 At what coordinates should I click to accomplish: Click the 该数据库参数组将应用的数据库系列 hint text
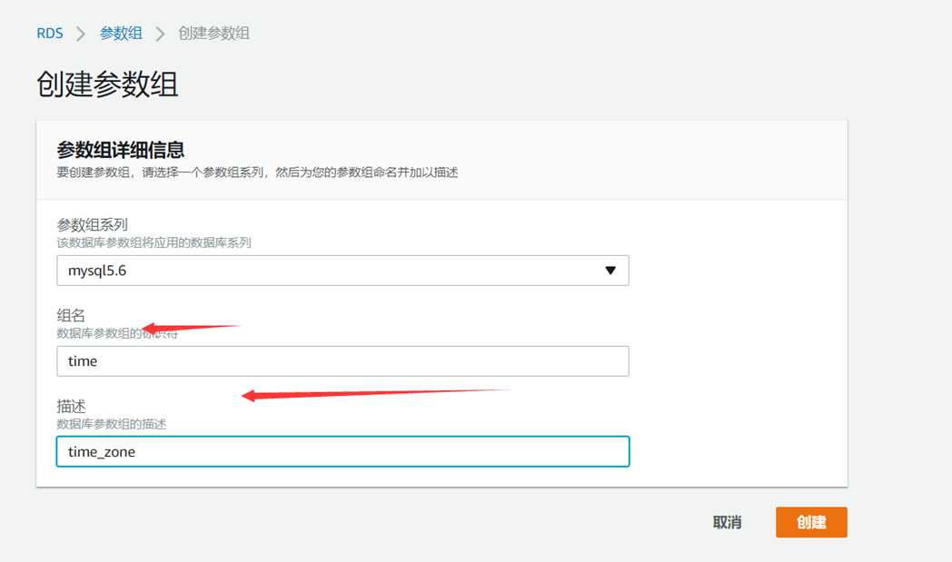[154, 242]
